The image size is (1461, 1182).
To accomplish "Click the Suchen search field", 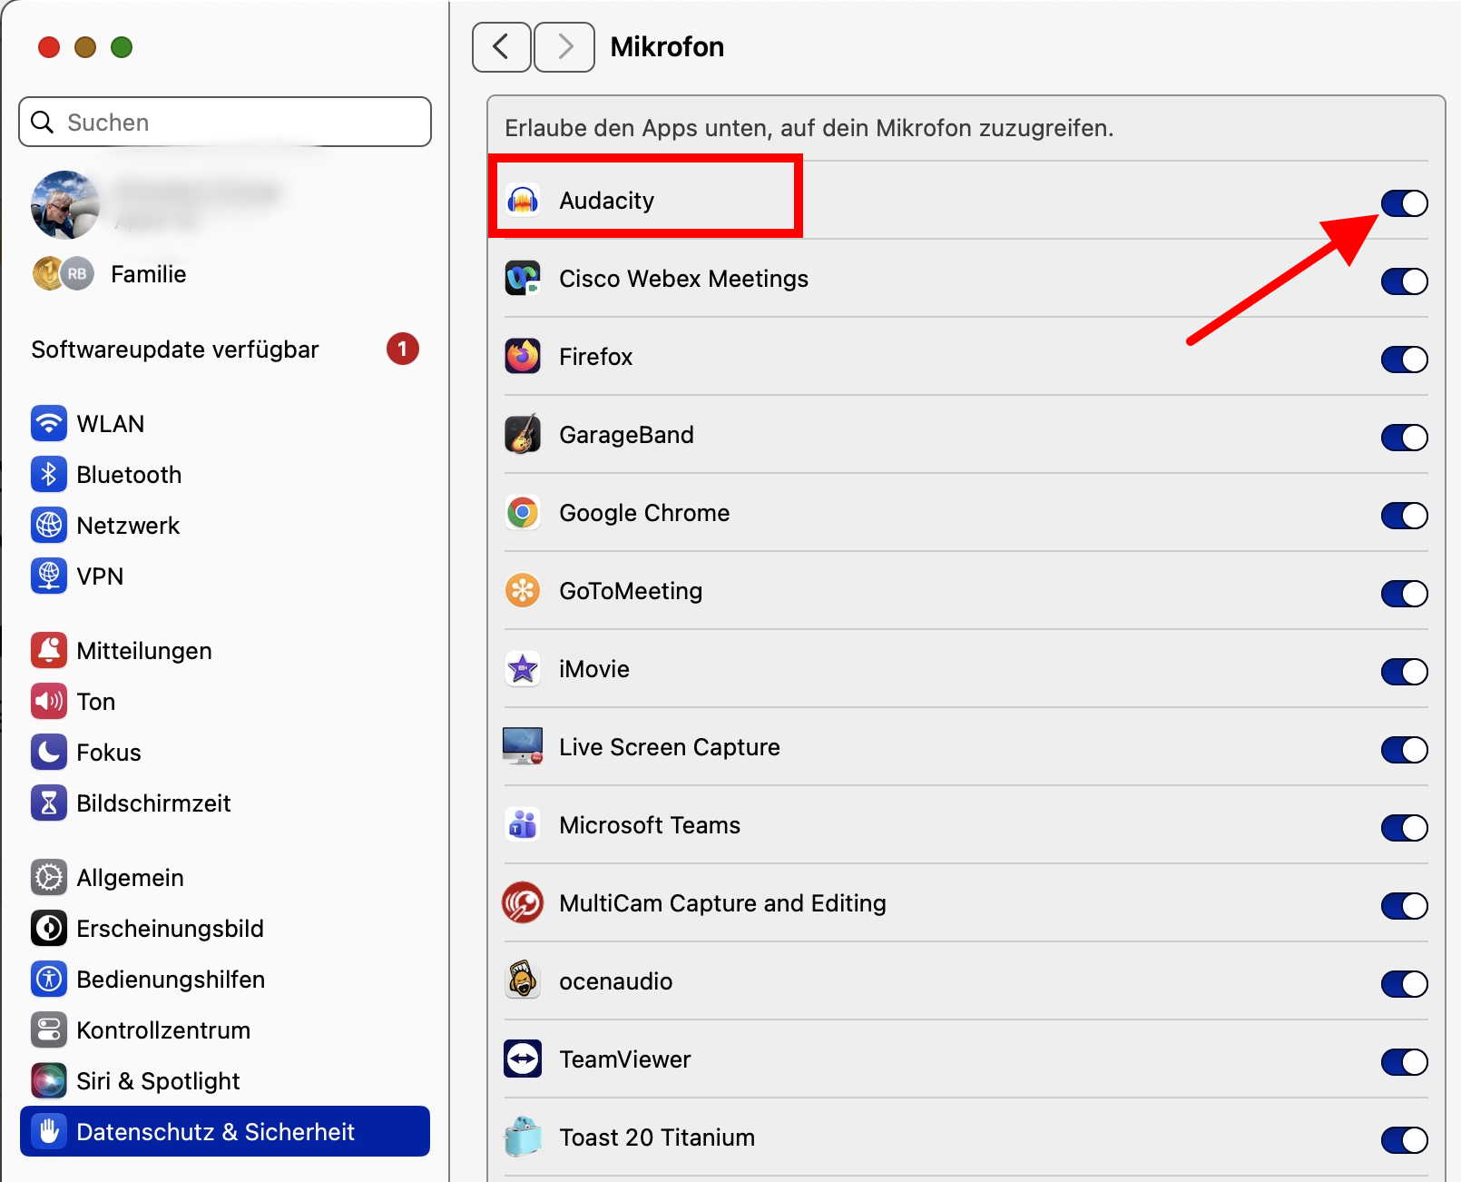I will pyautogui.click(x=225, y=122).
